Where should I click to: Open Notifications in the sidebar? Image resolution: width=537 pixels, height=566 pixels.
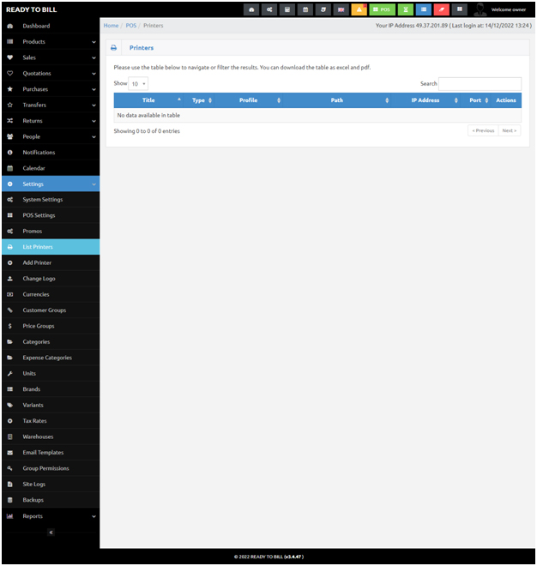click(51, 153)
